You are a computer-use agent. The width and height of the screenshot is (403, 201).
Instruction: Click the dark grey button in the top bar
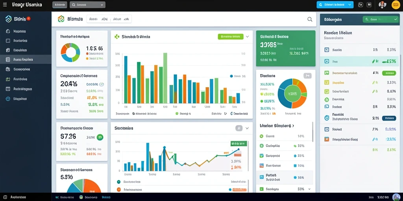point(60,5)
